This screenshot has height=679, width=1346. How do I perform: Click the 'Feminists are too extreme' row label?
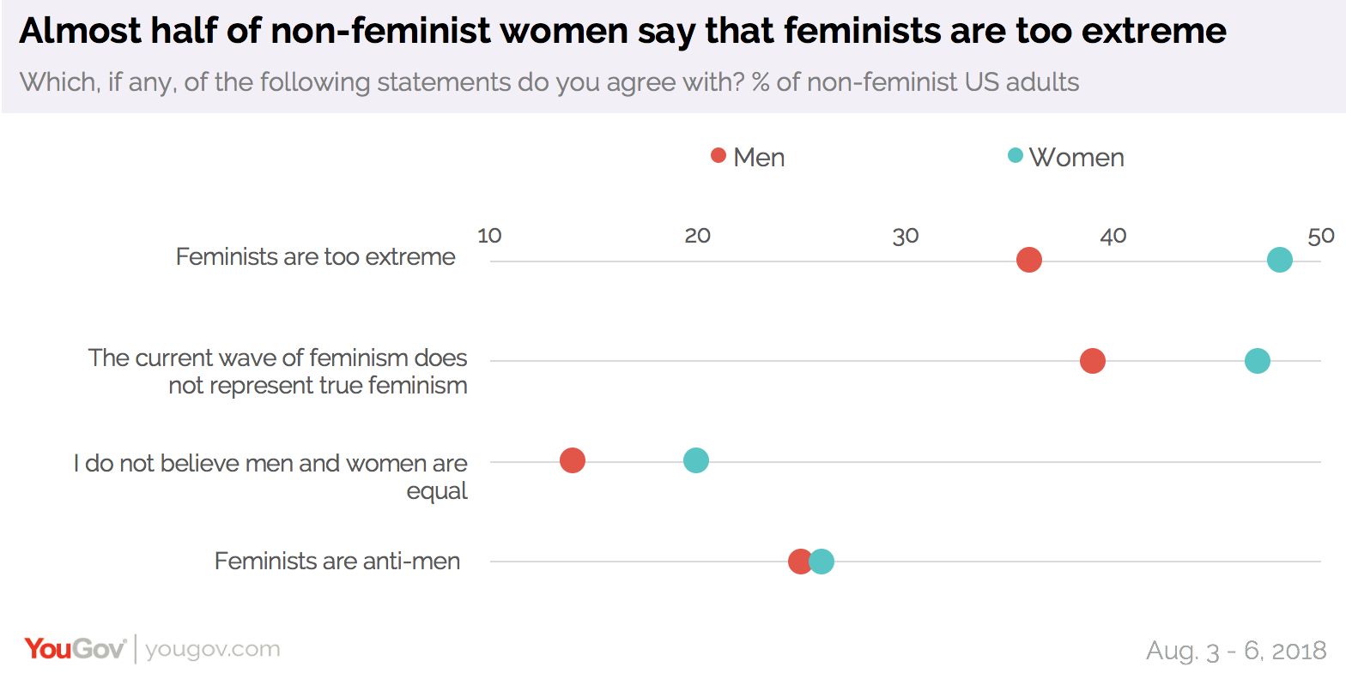pos(316,257)
